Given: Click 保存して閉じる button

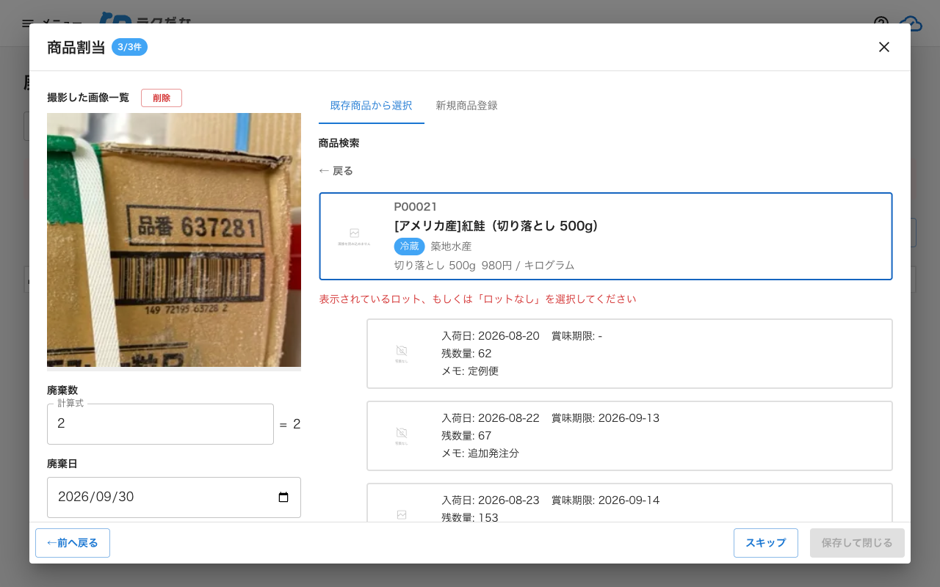Looking at the screenshot, I should (x=857, y=543).
